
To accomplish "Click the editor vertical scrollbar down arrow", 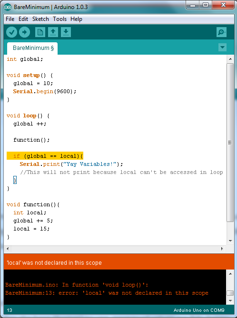I will pyautogui.click(x=230, y=241).
